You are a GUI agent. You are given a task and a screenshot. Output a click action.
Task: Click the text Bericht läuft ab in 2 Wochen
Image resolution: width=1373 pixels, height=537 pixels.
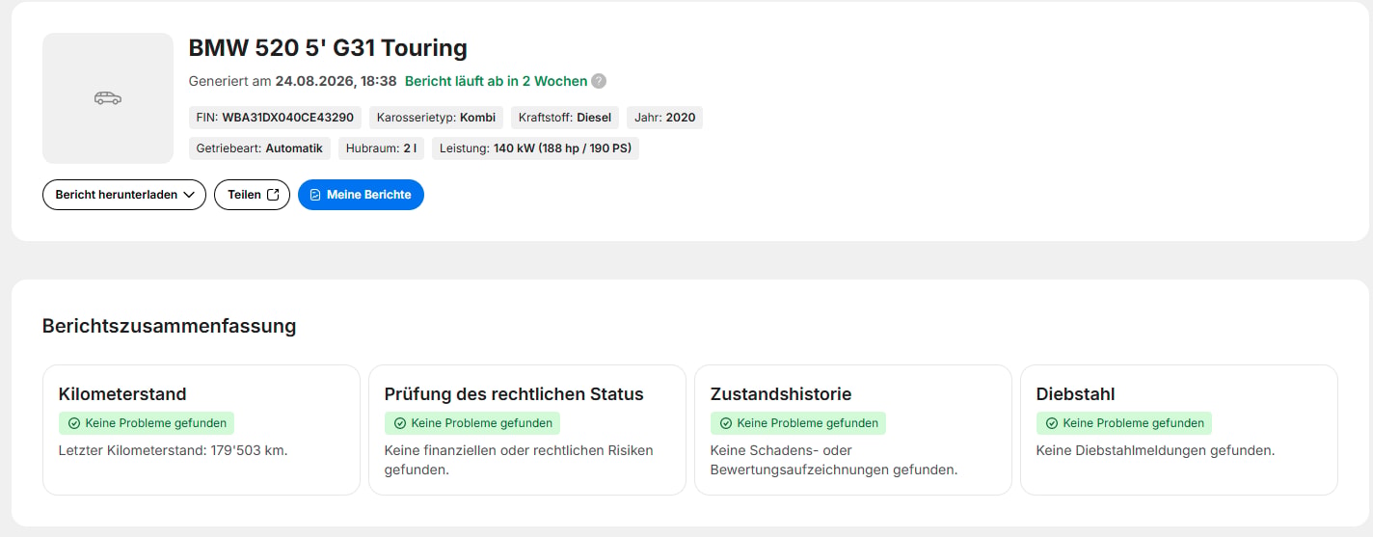pyautogui.click(x=496, y=81)
